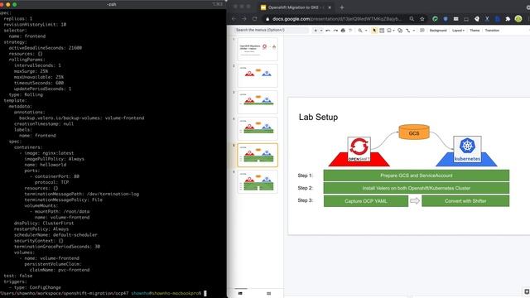This screenshot has height=298, width=530.
Task: Open a new Chrome tab
Action: coord(342,7)
